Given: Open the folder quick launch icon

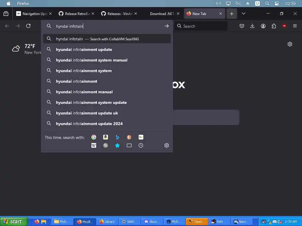Looking at the screenshot, I should (44, 222).
